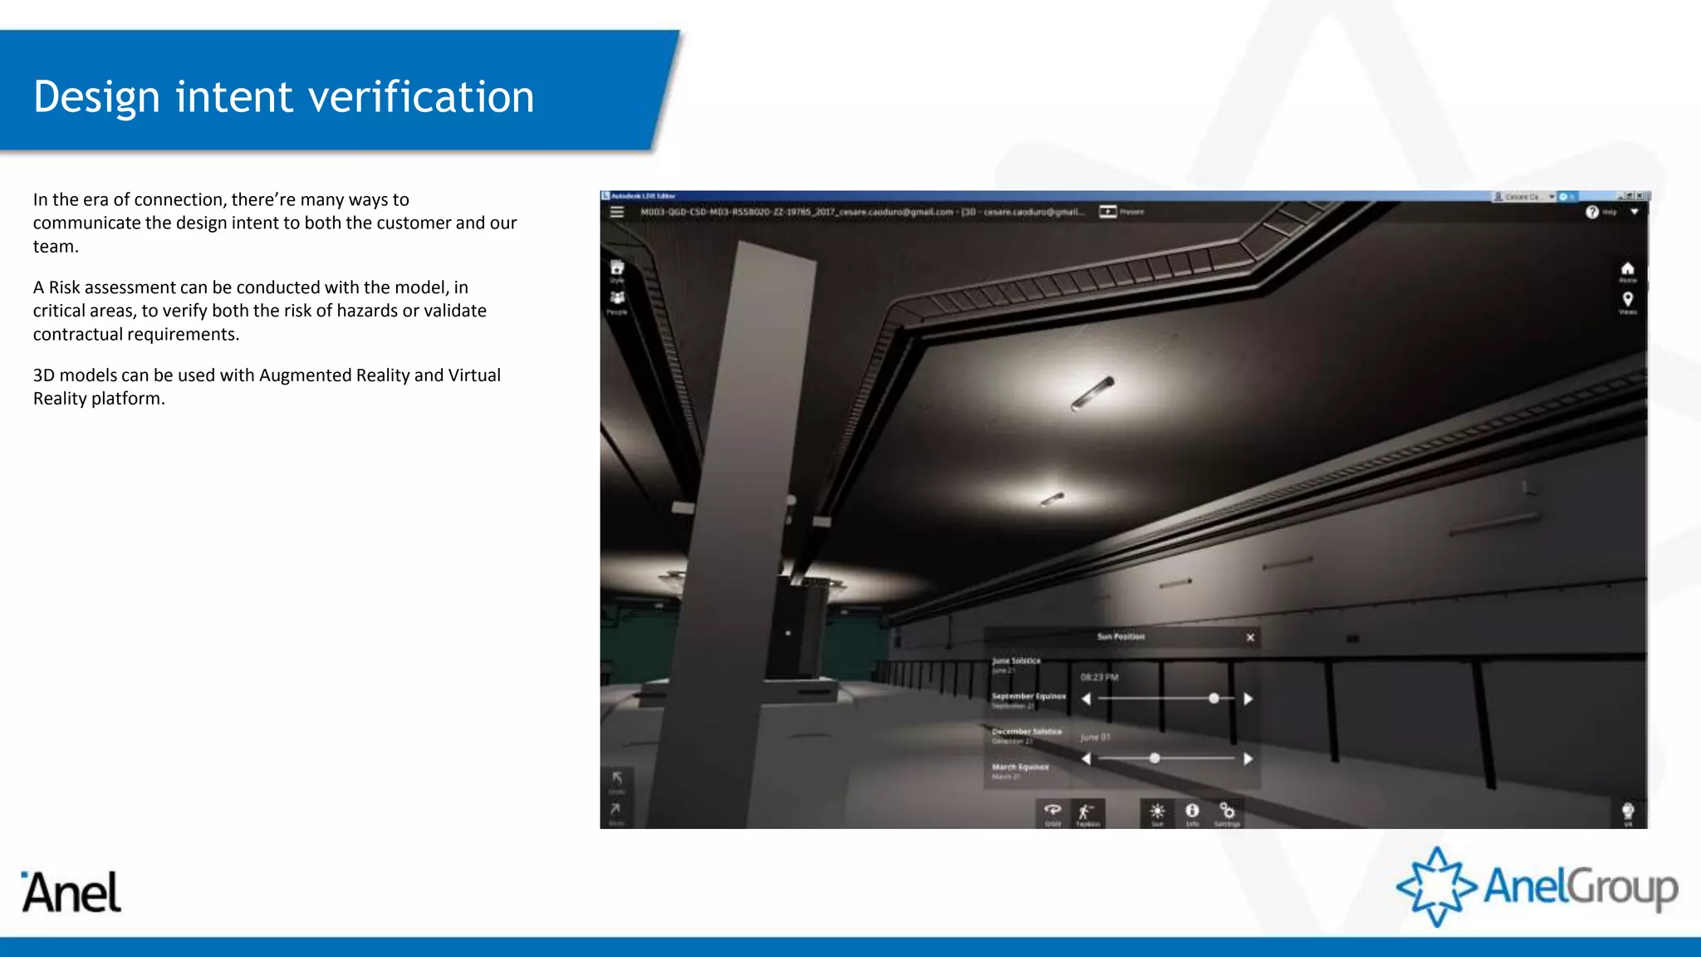Click the 08:23 PM time value
The image size is (1701, 957).
1100,677
